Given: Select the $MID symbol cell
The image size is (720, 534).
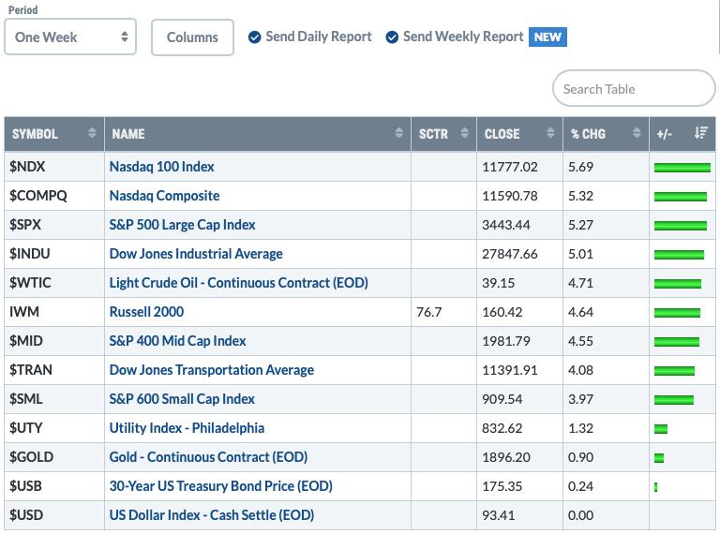Looking at the screenshot, I should (54, 341).
